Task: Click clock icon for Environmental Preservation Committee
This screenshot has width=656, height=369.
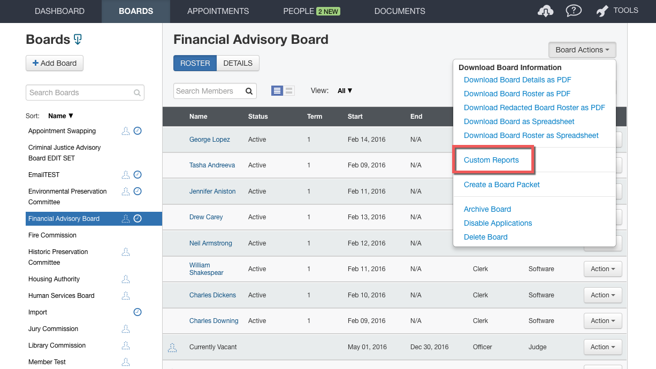Action: point(138,191)
